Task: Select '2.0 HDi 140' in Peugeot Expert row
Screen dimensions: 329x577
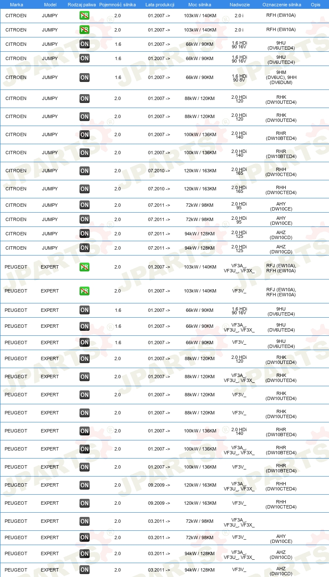Action: 239,431
